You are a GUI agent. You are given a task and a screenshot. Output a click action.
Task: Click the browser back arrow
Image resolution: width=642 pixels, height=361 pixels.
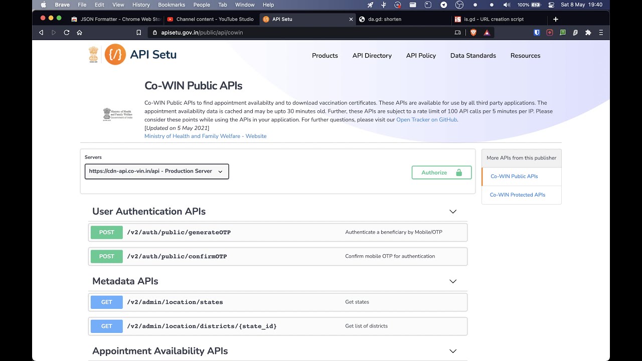tap(41, 33)
